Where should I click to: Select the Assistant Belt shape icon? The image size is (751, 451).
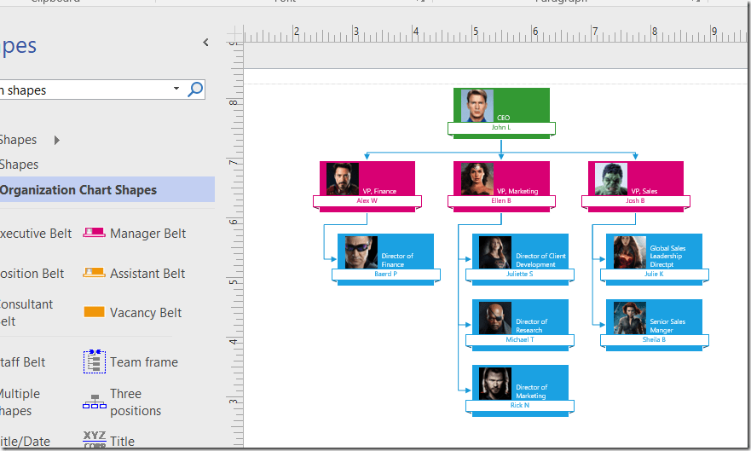coord(94,273)
